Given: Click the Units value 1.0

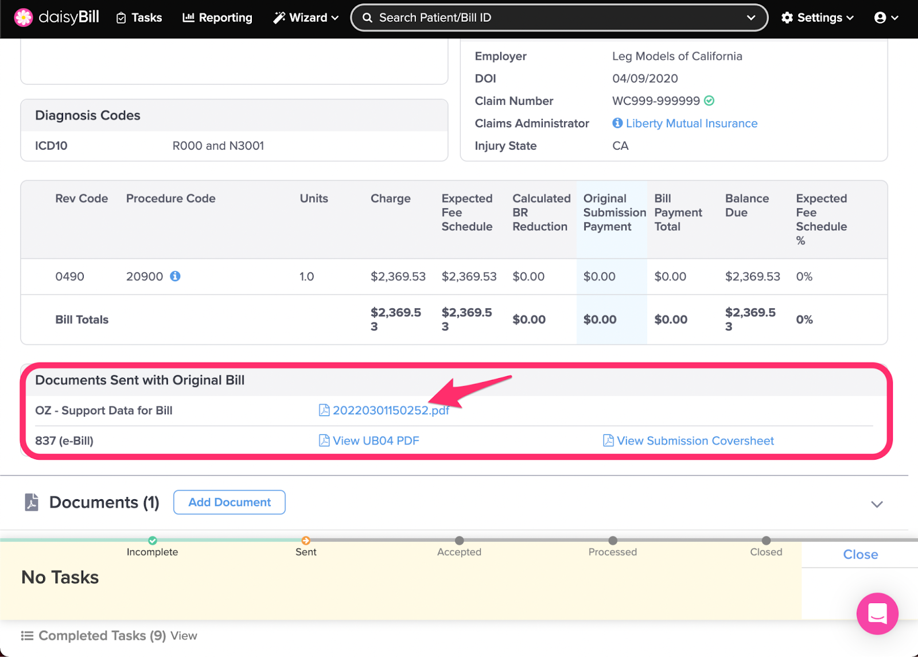Looking at the screenshot, I should [307, 277].
